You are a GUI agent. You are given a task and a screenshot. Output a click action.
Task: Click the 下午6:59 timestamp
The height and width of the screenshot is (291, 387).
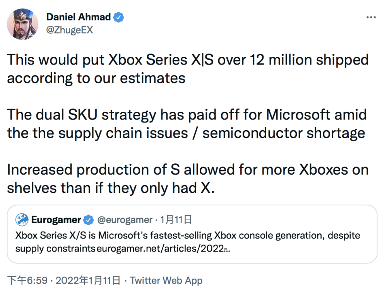[x=26, y=280]
